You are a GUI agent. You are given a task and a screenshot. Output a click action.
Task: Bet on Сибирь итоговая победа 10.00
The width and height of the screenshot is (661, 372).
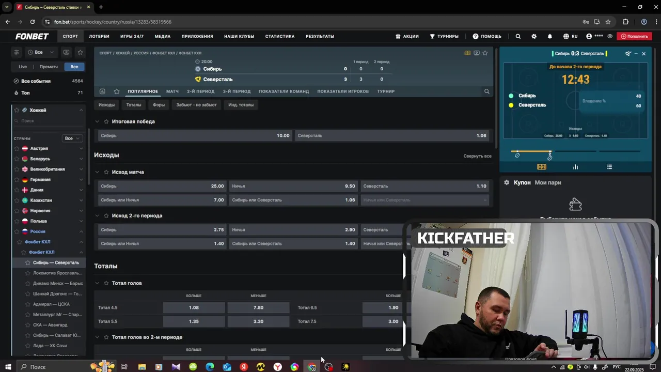[x=195, y=135]
